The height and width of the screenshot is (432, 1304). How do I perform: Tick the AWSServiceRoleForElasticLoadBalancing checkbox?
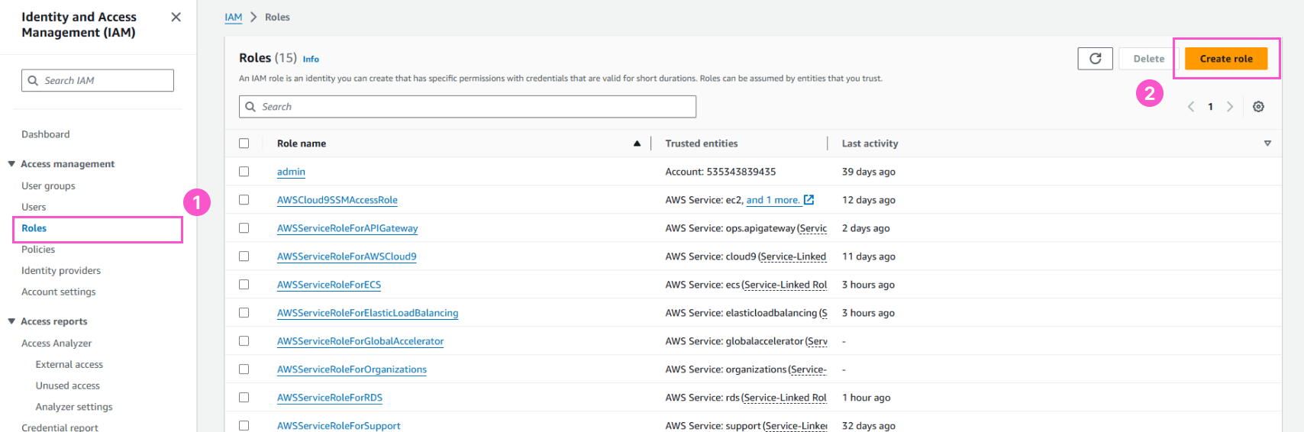(244, 313)
